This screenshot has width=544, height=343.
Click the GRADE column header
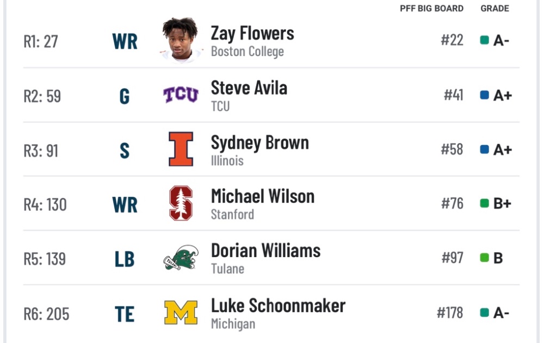(494, 9)
